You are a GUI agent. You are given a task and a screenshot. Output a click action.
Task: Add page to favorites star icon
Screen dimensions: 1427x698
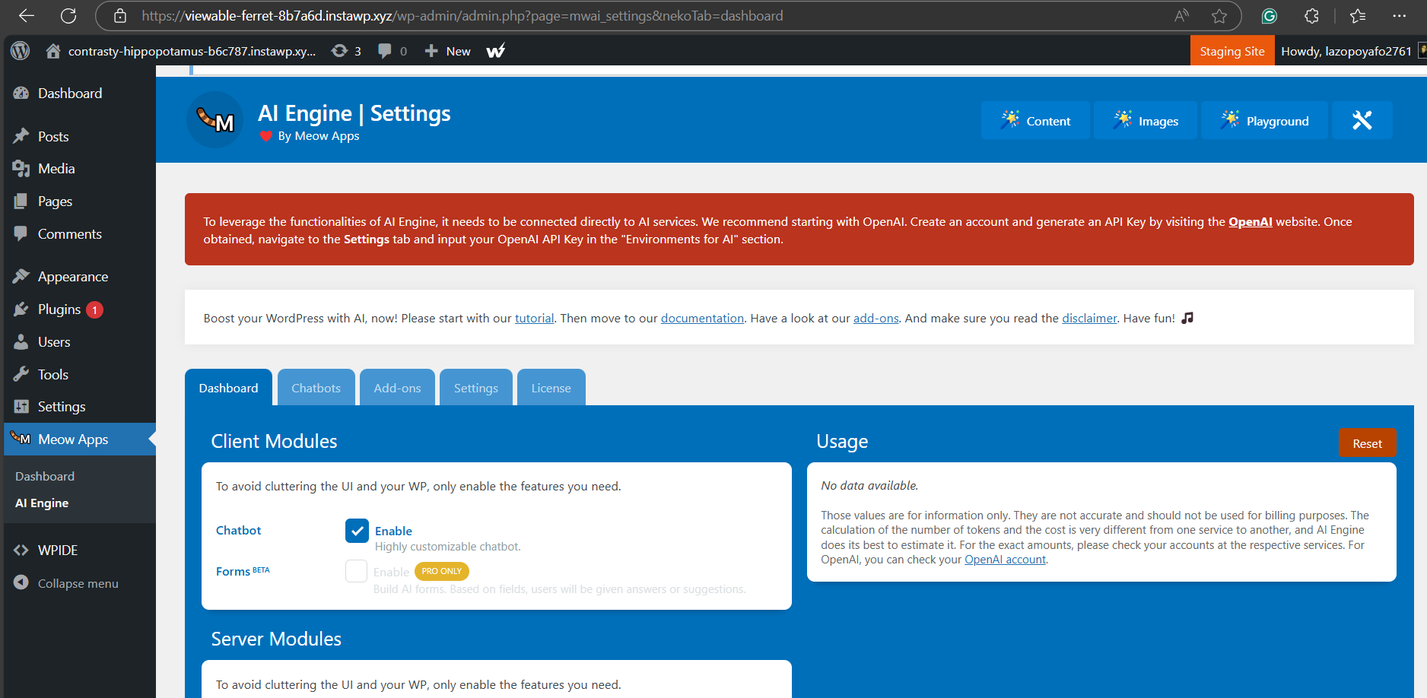(1219, 15)
